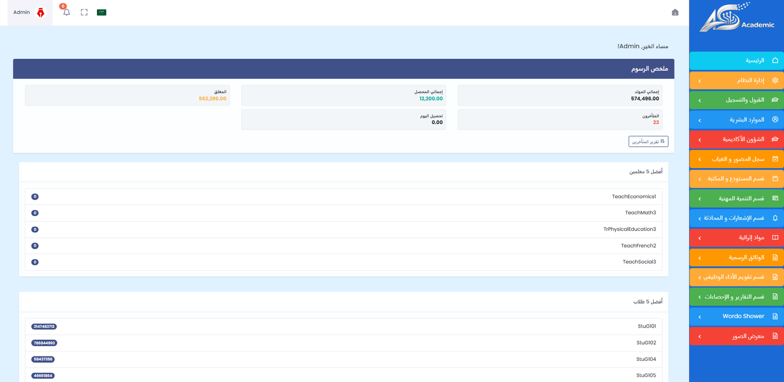
Task: Click graduation cap icon for القبول والتسجيل
Action: 775,100
